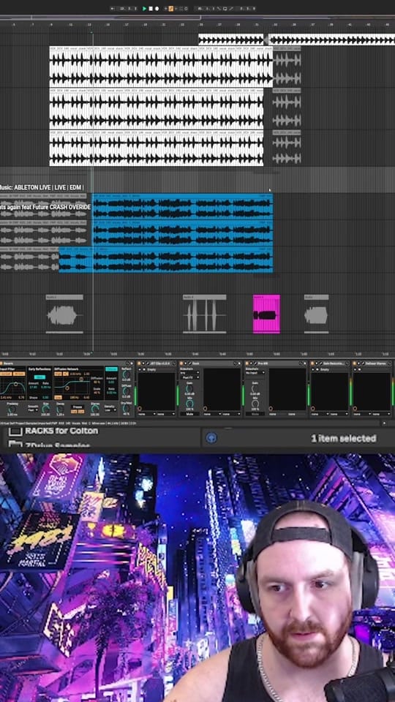The width and height of the screenshot is (395, 702).
Task: Toggle Reverb Hi Cut filter
Action: [18, 374]
